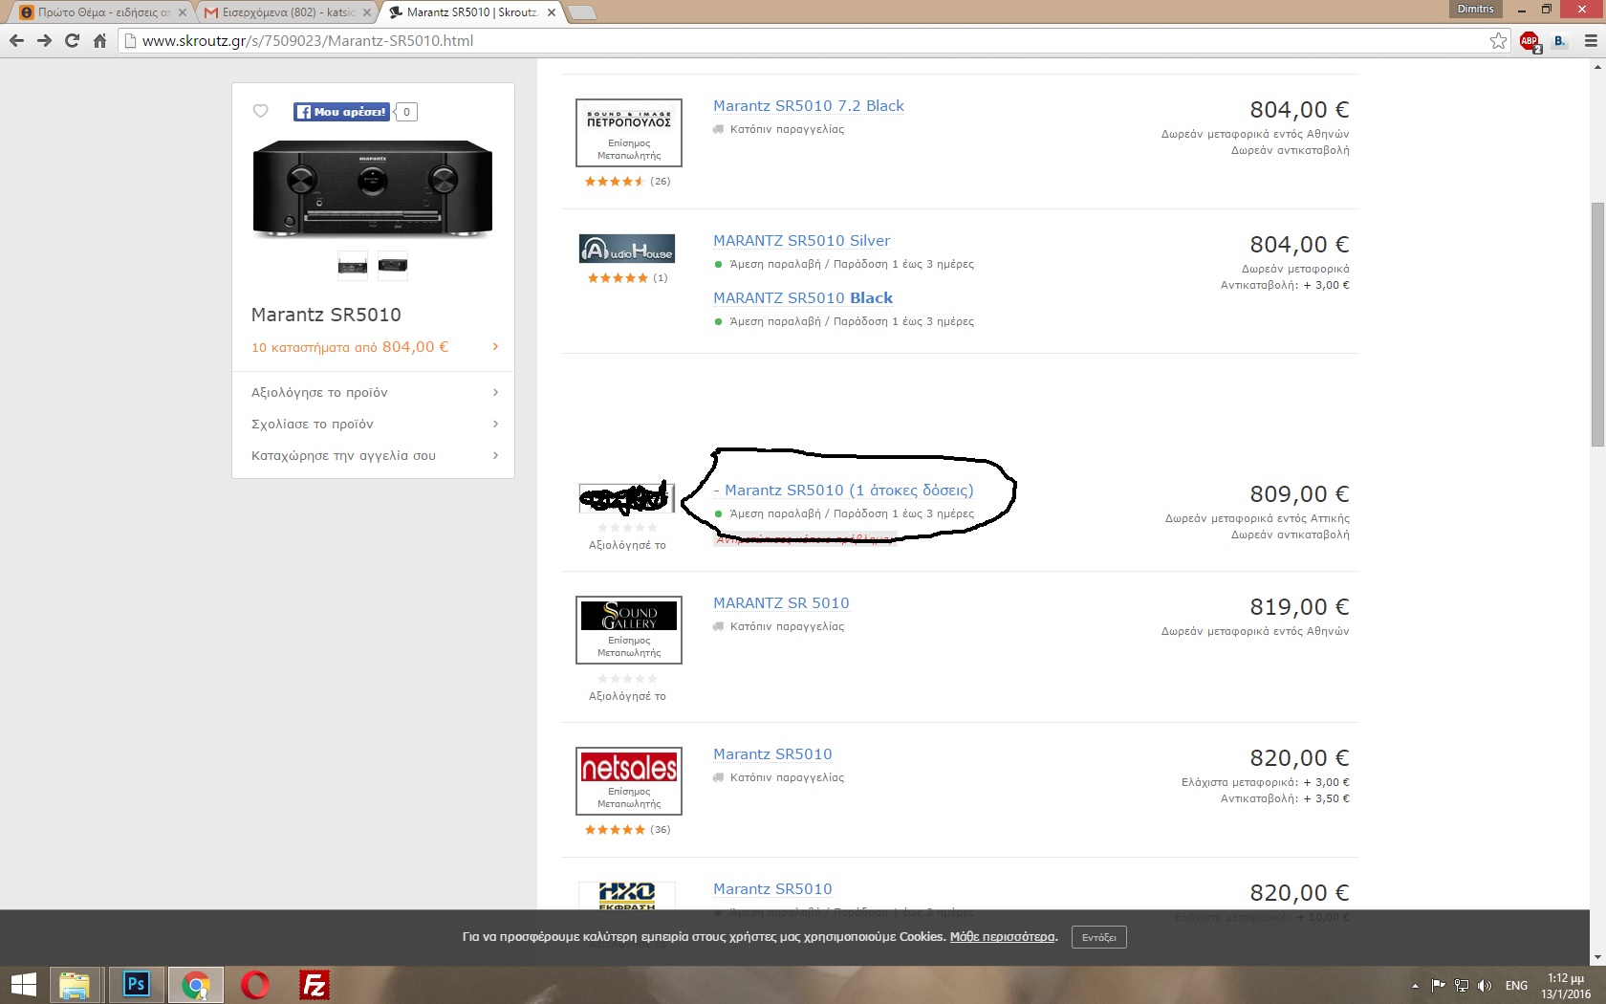Open a new browser tab

pos(582,12)
